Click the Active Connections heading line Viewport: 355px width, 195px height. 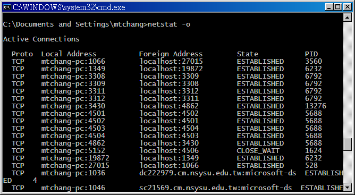tap(41, 39)
